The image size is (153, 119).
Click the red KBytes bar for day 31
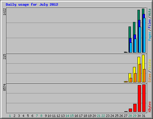(x=144, y=98)
